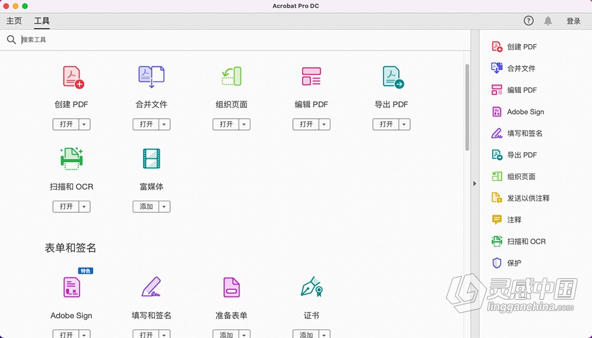Click the 富媒体 film strip icon

coord(152,159)
